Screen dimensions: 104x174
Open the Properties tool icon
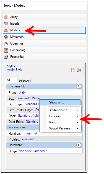coord(6,57)
